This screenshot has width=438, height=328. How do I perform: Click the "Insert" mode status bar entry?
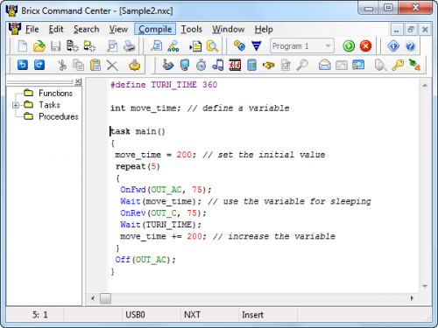tap(252, 315)
